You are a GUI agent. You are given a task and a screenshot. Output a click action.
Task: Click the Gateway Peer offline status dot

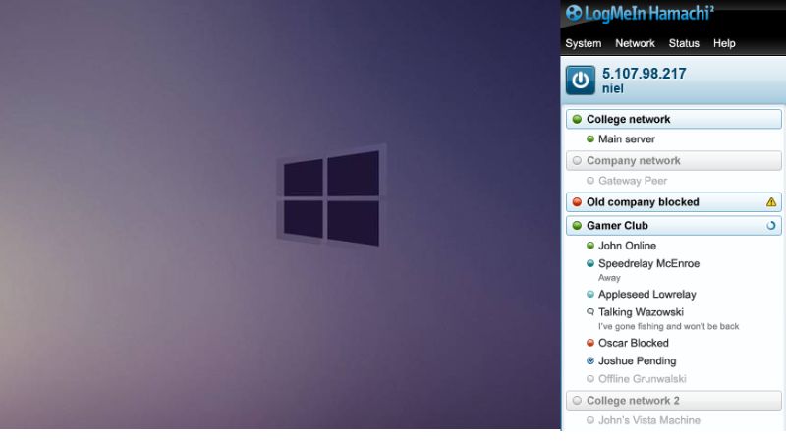click(x=590, y=181)
